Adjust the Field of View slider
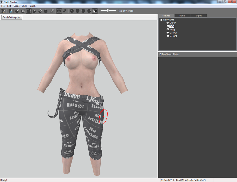Screen dimensions: 237x182 click(x=108, y=11)
